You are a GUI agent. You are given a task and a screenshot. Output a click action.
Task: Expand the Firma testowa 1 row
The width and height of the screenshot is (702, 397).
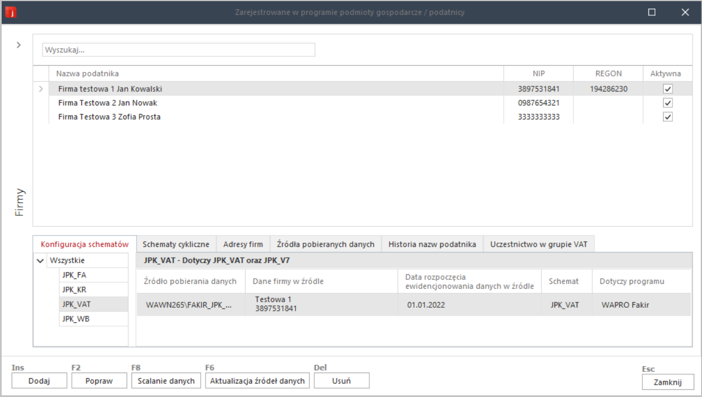click(x=41, y=88)
